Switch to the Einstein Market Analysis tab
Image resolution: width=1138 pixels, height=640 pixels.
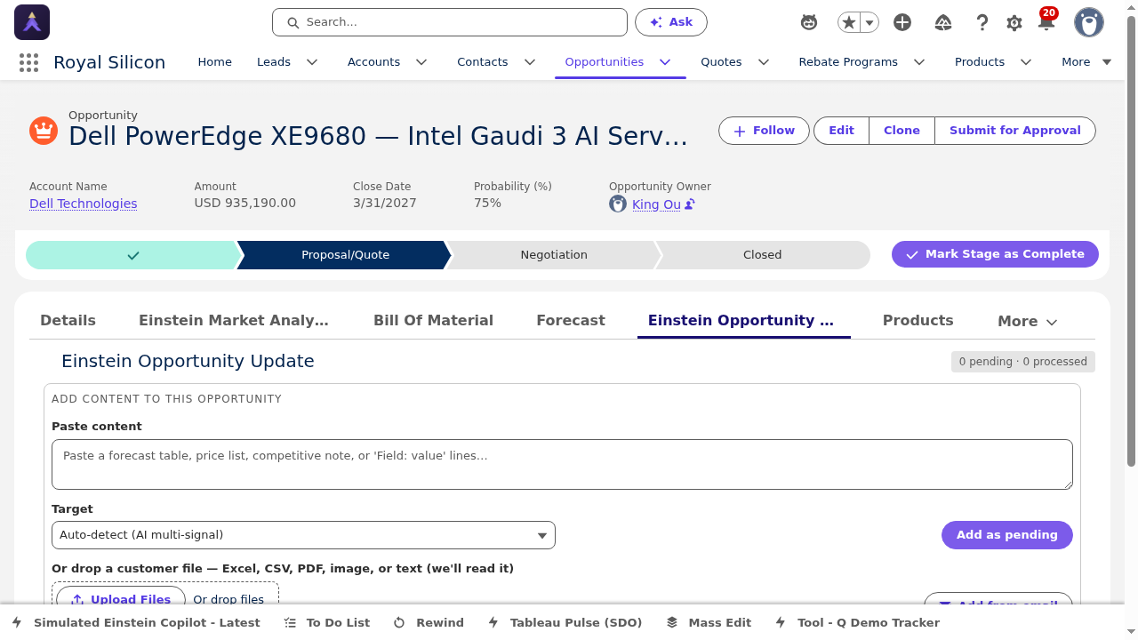point(234,321)
